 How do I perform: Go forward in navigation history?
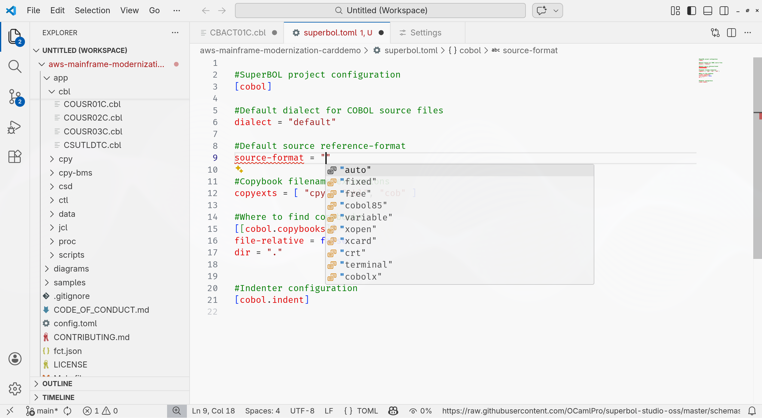pyautogui.click(x=222, y=11)
